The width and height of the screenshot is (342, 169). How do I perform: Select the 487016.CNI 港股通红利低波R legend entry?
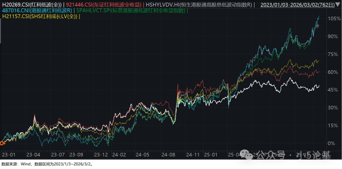click(36, 11)
